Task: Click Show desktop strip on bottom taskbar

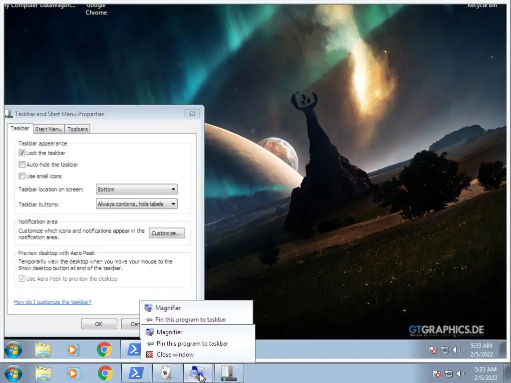Action: (x=507, y=373)
